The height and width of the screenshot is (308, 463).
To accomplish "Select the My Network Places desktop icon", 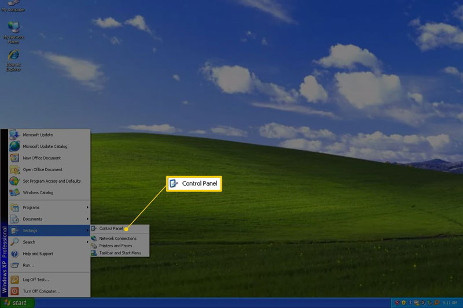I will 13,32.
